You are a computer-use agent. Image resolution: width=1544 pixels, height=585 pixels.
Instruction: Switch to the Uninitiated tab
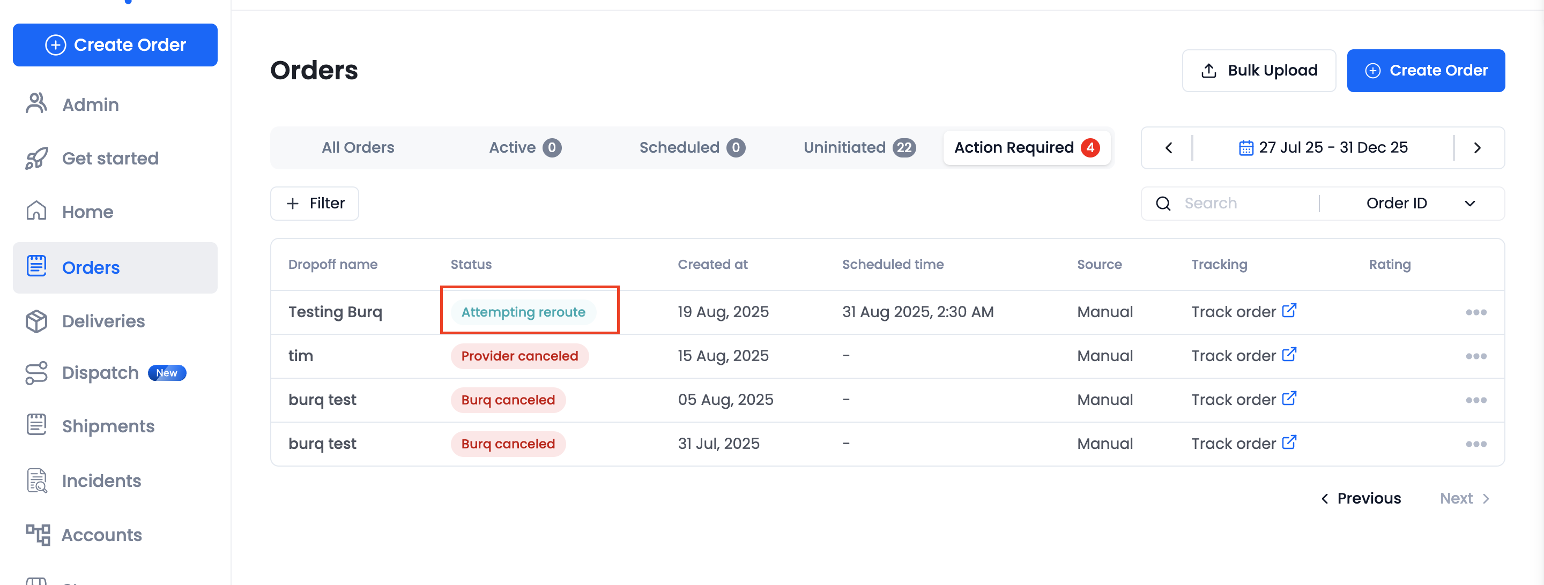pyautogui.click(x=858, y=148)
